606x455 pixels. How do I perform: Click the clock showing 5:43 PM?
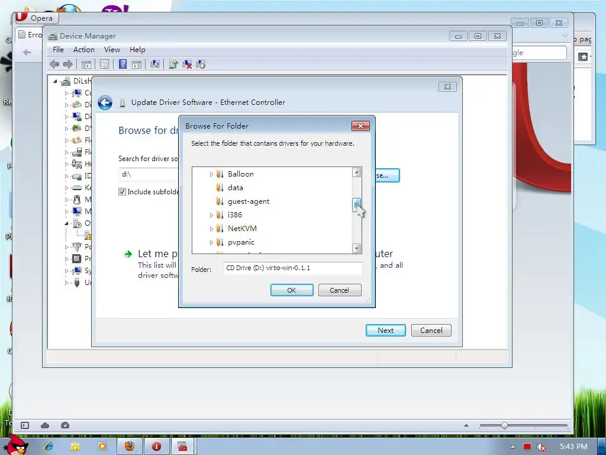573,447
